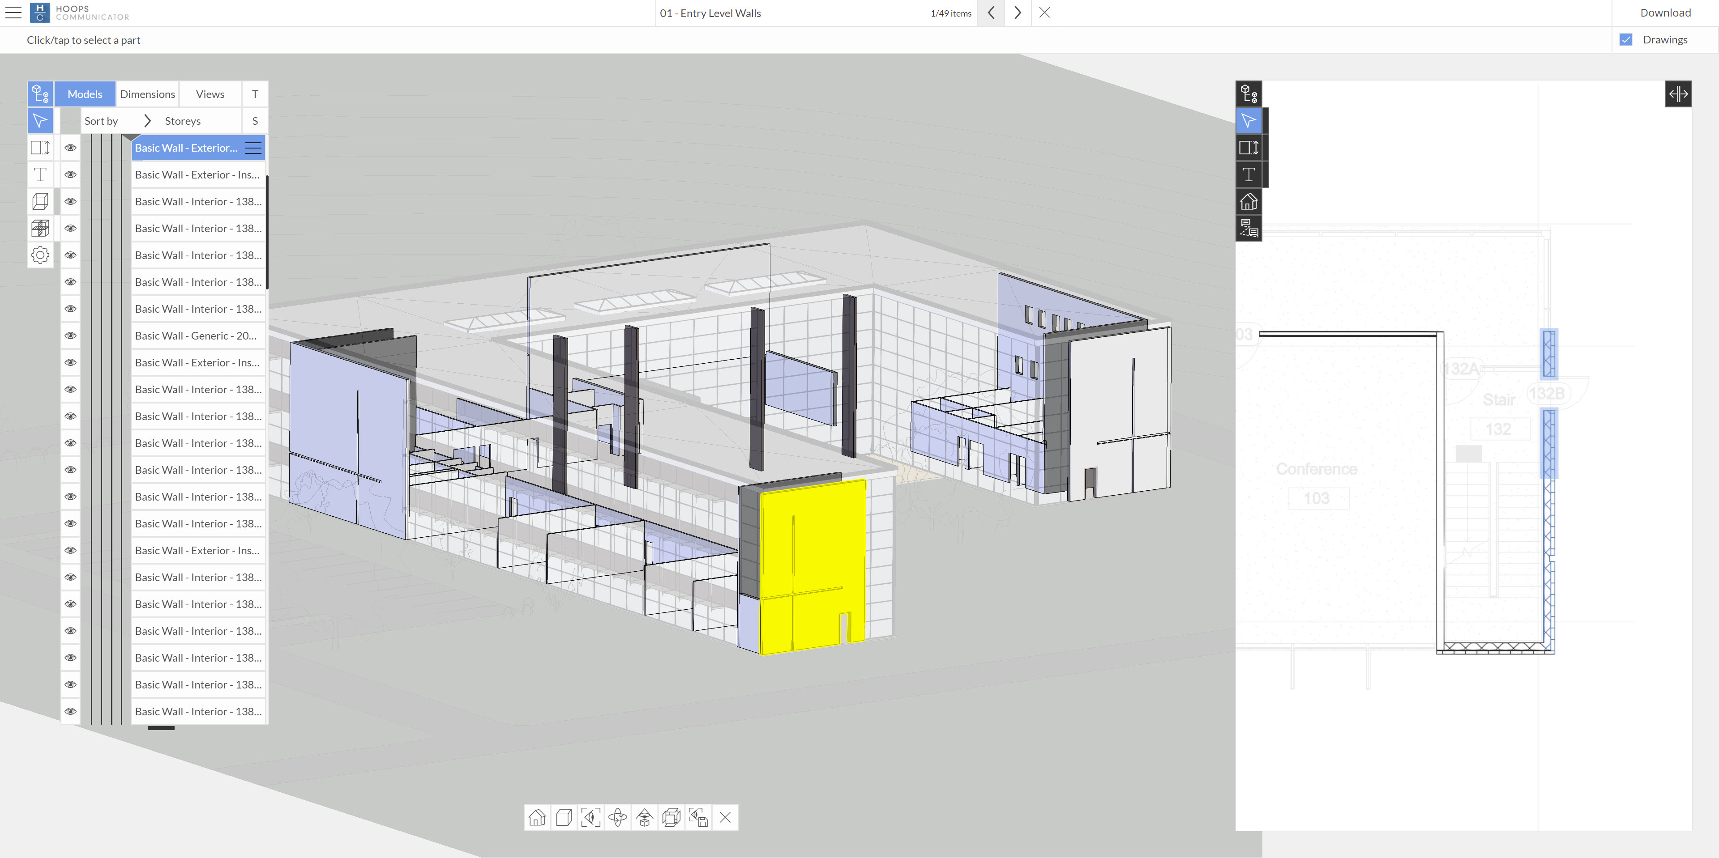This screenshot has width=1719, height=858.
Task: Select the text annotation tool in left toolbar
Action: click(x=40, y=174)
